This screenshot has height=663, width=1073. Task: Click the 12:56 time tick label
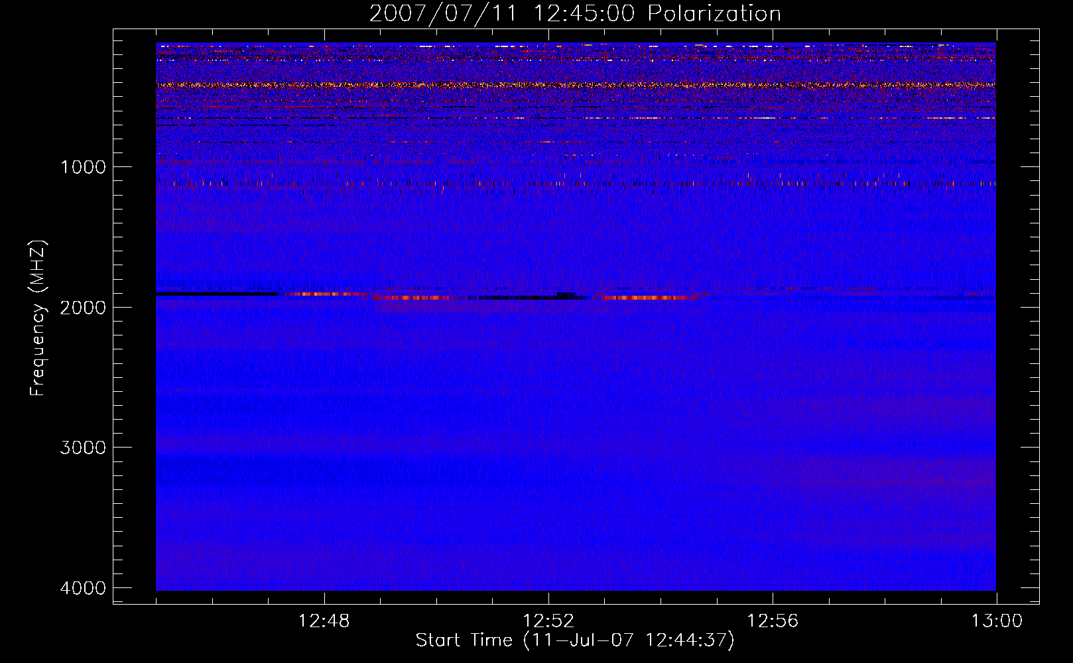click(773, 621)
